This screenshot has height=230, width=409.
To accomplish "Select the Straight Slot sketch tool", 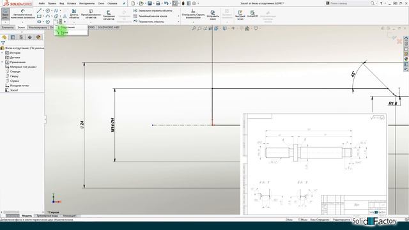I will [39, 22].
